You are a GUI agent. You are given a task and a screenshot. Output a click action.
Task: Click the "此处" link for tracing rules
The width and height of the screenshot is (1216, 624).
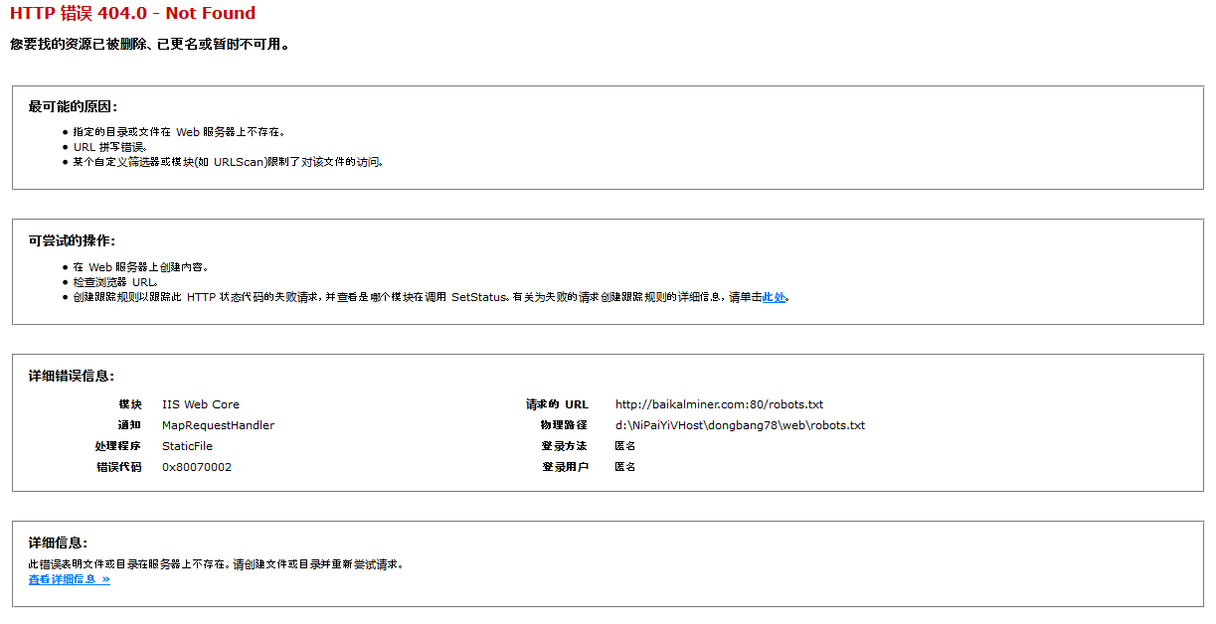click(x=774, y=297)
